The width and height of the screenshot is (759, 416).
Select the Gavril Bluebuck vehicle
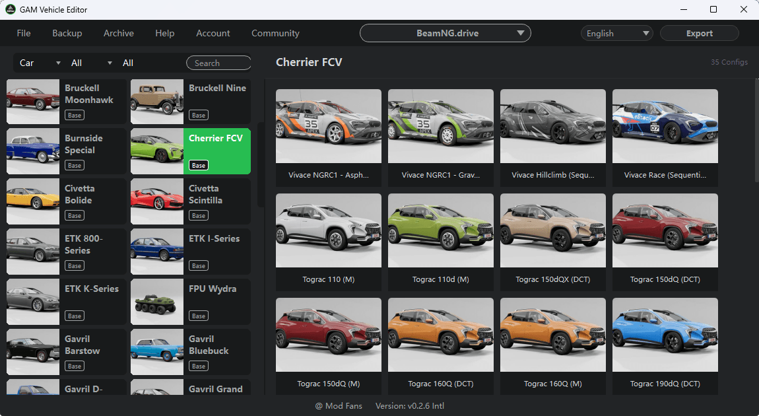(191, 352)
